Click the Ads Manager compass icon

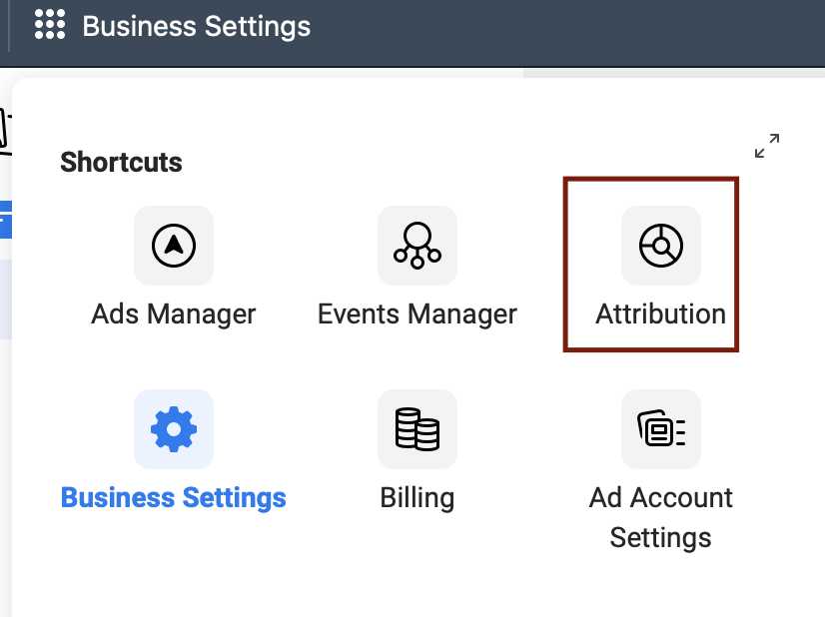(x=174, y=245)
